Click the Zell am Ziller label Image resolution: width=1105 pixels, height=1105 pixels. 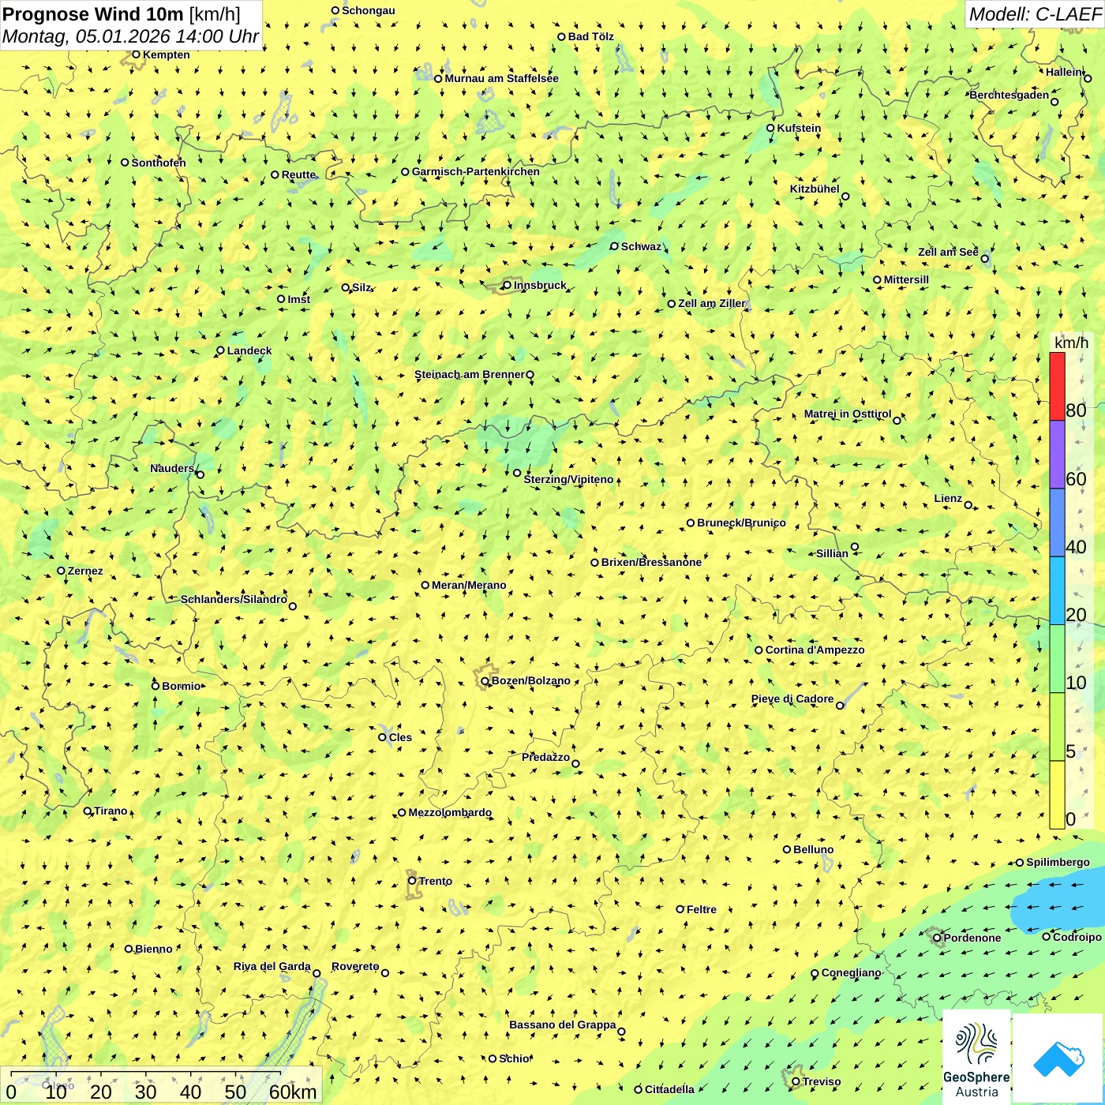(x=712, y=303)
